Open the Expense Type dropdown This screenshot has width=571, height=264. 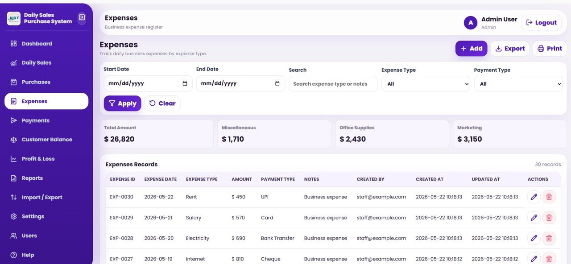426,84
